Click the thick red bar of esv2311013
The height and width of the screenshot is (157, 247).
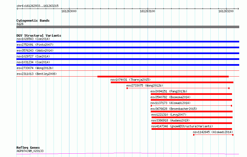[163, 77]
